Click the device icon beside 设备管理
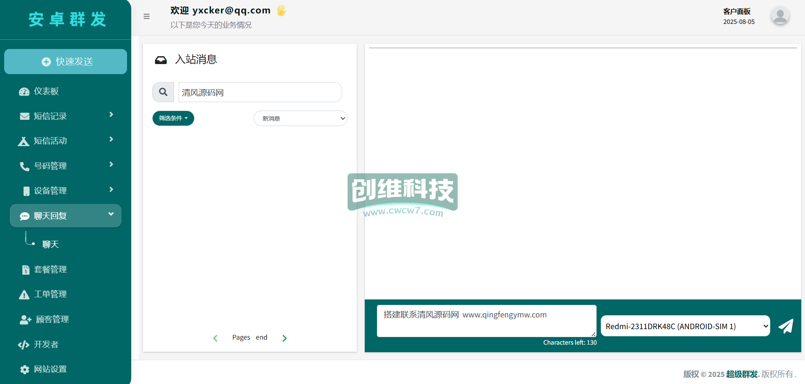The image size is (805, 384). click(x=26, y=191)
